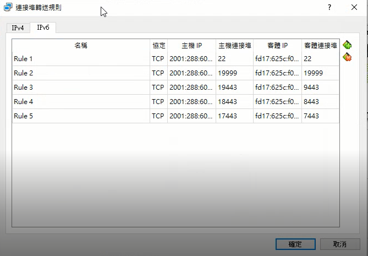
Task: Select Rule 4 guest IP cell
Action: pos(278,102)
